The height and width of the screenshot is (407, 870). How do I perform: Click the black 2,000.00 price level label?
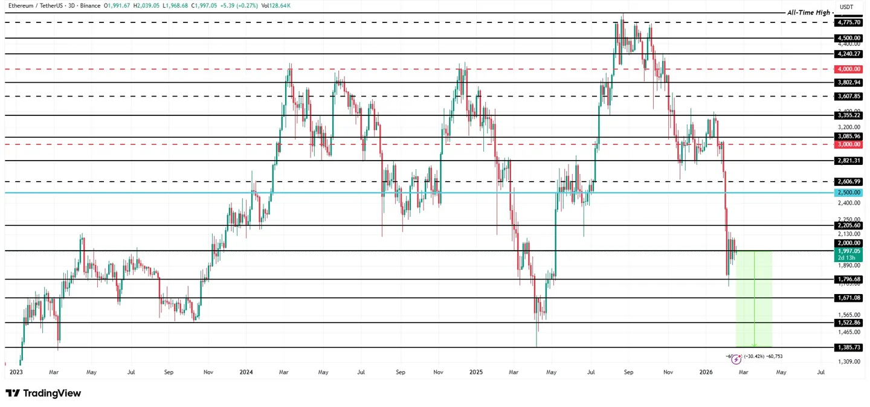849,243
